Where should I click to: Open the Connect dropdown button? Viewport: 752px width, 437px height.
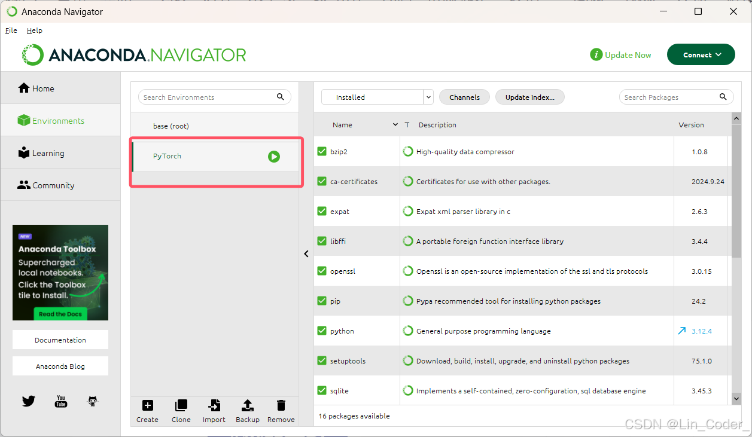coord(701,55)
